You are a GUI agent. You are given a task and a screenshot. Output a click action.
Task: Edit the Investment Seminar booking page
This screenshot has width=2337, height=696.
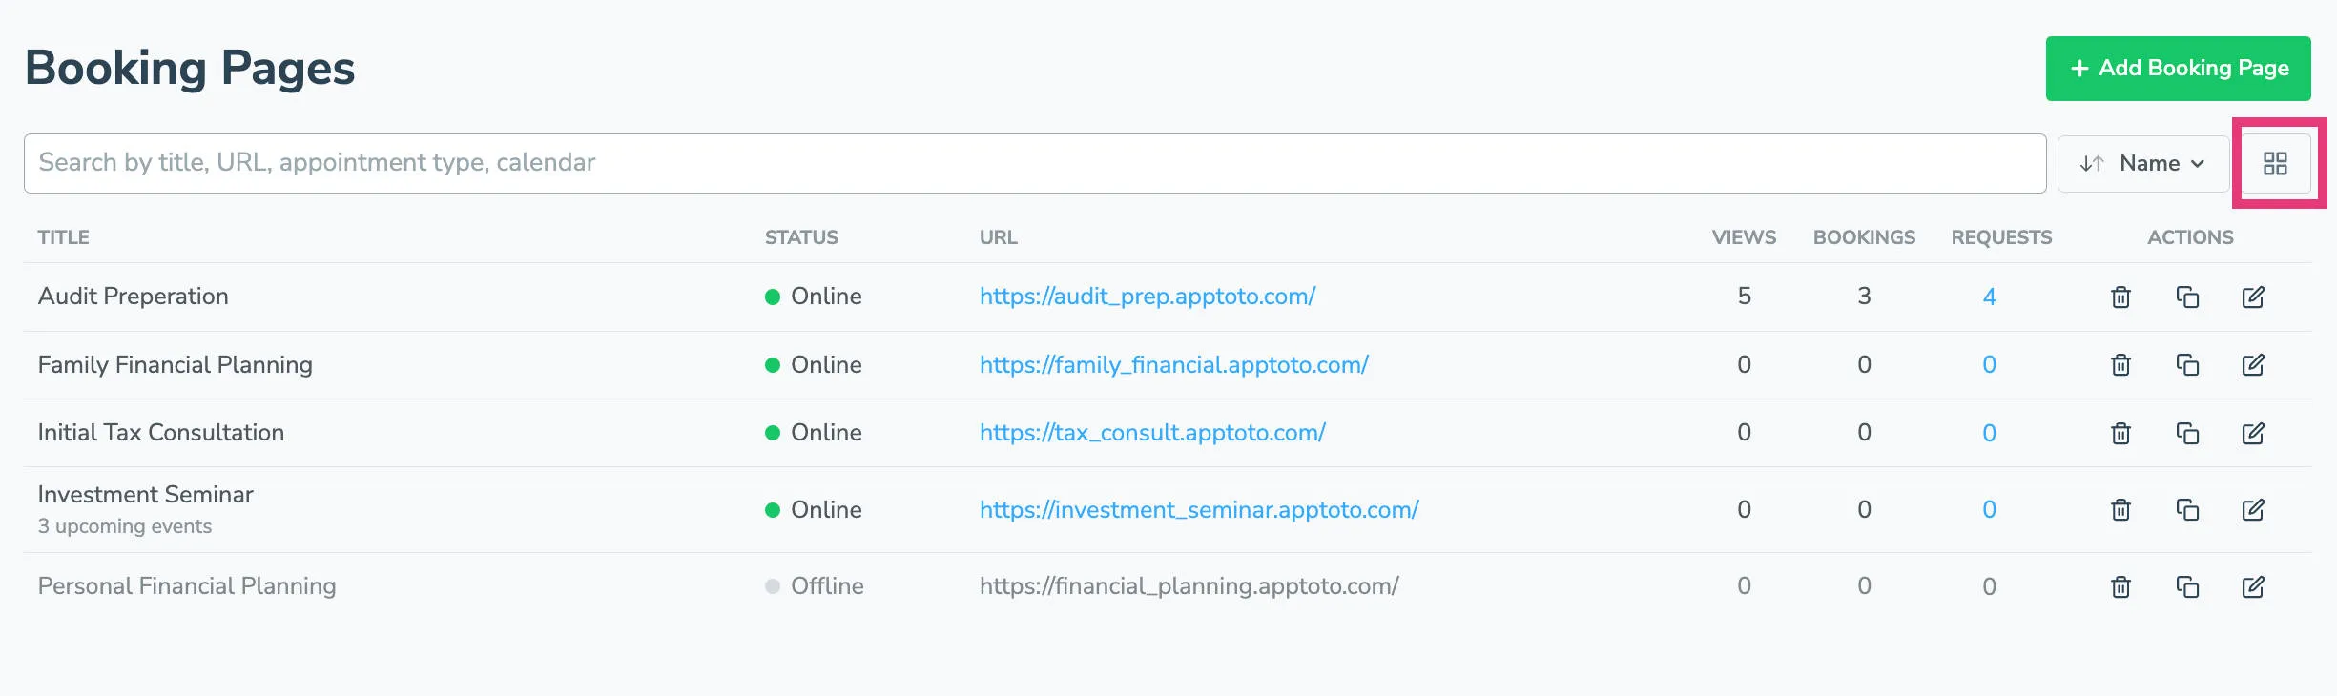coord(2253,509)
